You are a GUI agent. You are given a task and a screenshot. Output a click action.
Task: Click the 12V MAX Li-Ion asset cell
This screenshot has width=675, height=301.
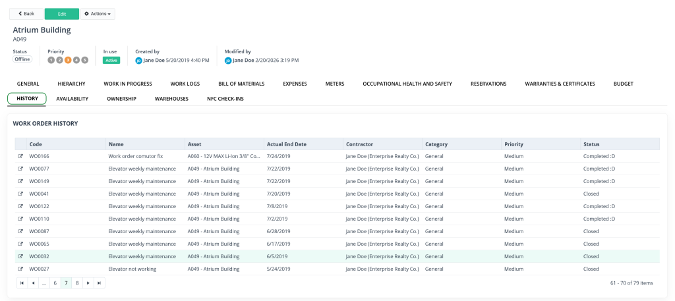225,156
